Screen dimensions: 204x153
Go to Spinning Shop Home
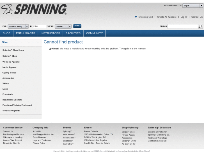(x=13, y=50)
